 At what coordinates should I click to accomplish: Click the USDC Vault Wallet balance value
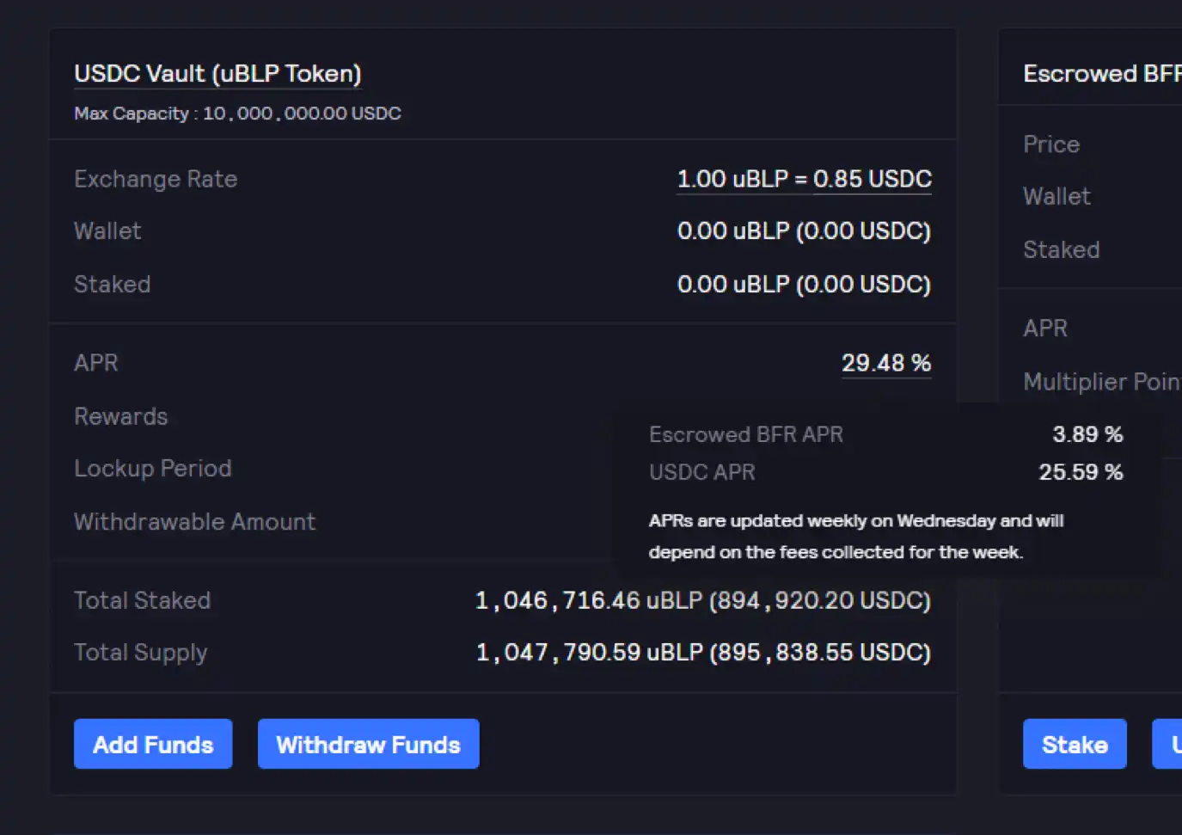(x=804, y=231)
